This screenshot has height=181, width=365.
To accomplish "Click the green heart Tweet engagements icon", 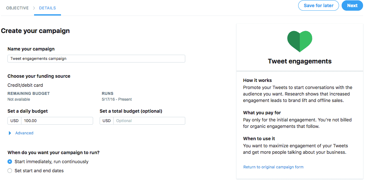I will (x=299, y=41).
